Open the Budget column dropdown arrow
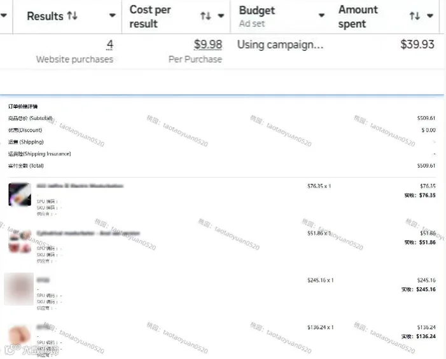Viewport: 446px width, 359px height. [x=322, y=15]
